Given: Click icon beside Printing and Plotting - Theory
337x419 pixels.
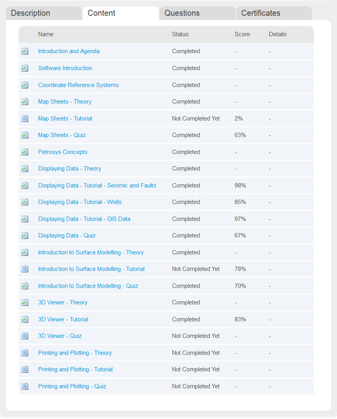Looking at the screenshot, I should coord(25,353).
